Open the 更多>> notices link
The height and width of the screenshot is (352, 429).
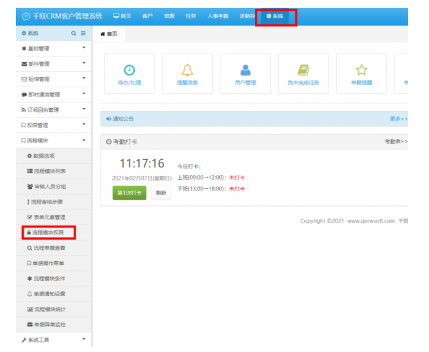tap(399, 119)
